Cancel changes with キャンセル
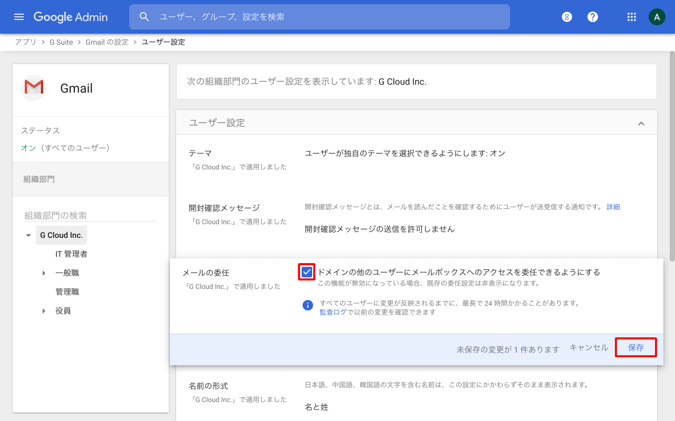This screenshot has width=675, height=421. click(x=589, y=347)
